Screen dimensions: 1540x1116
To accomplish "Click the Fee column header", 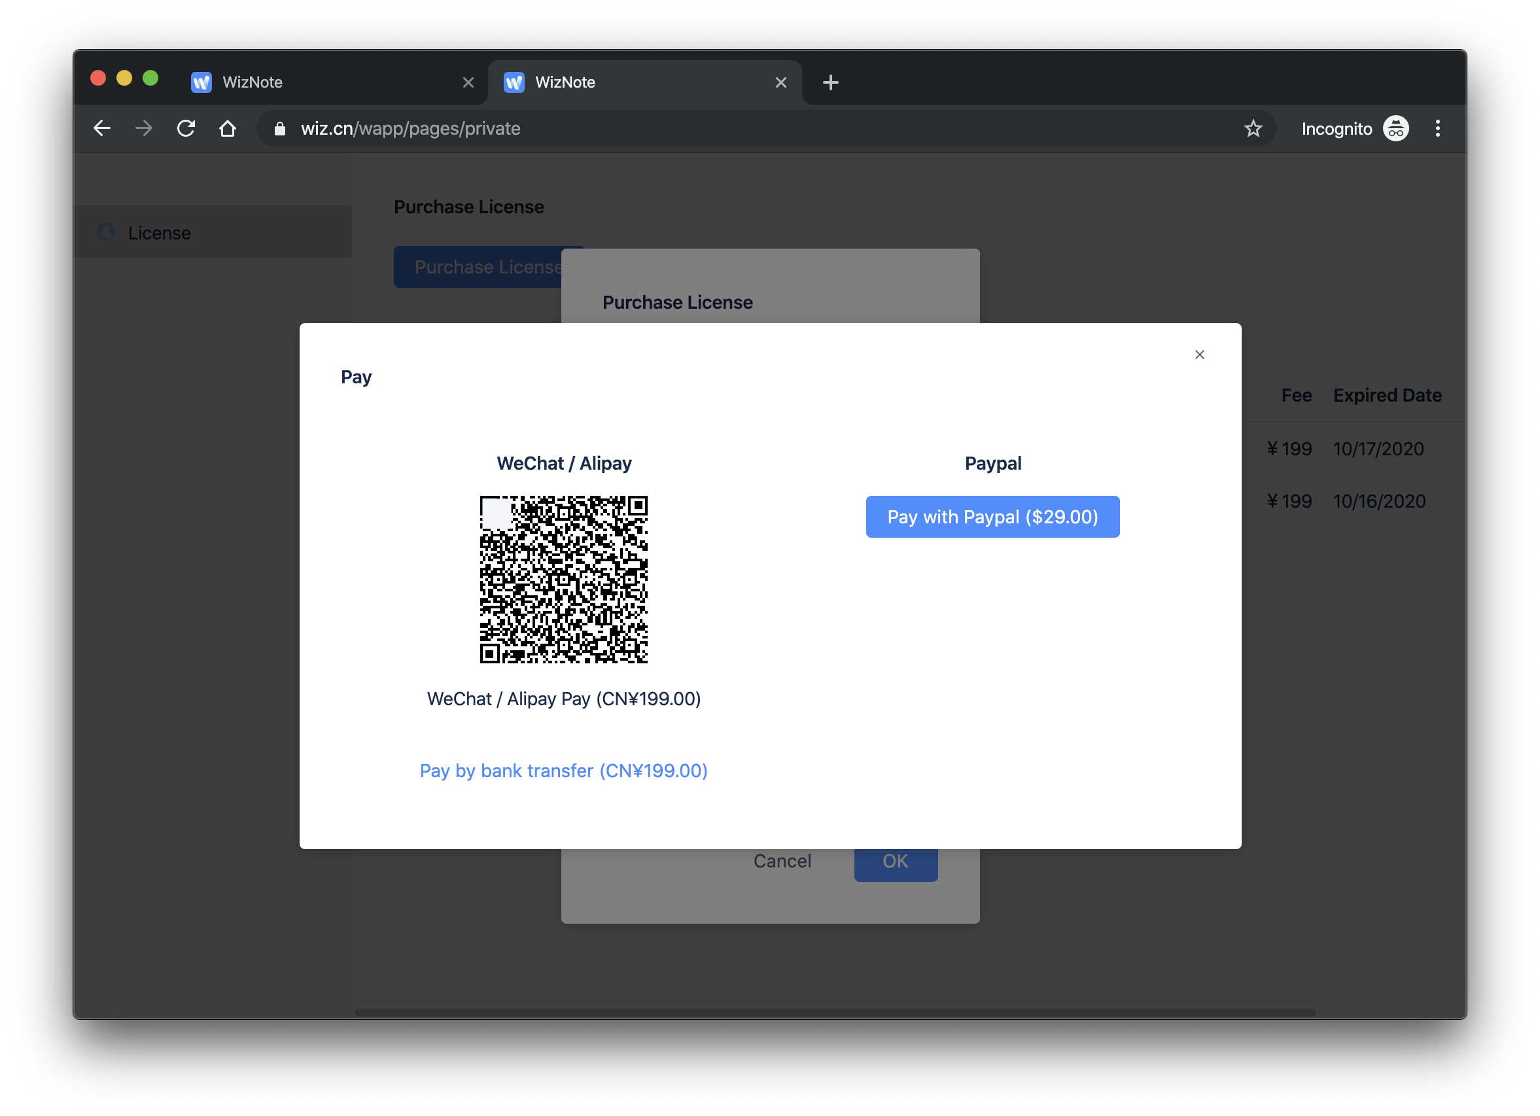I will point(1295,395).
